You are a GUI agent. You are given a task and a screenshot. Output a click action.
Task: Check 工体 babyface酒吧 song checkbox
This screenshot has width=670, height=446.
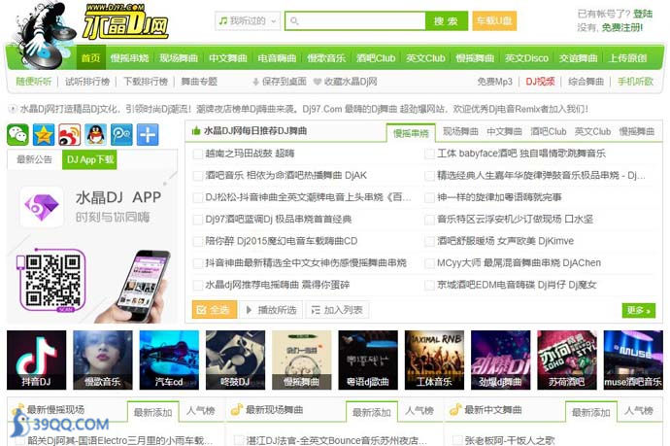[429, 154]
